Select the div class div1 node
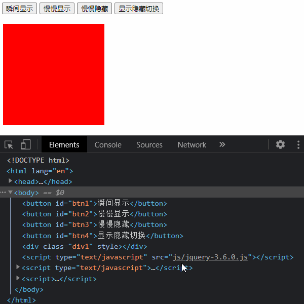304x304 pixels. tap(85, 246)
